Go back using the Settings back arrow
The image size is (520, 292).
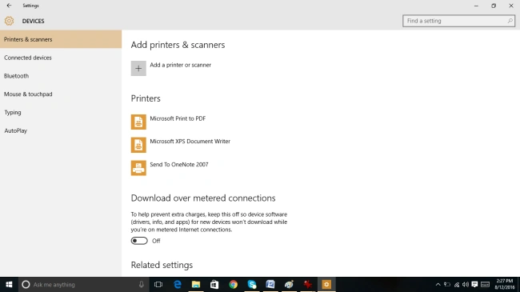pos(9,6)
